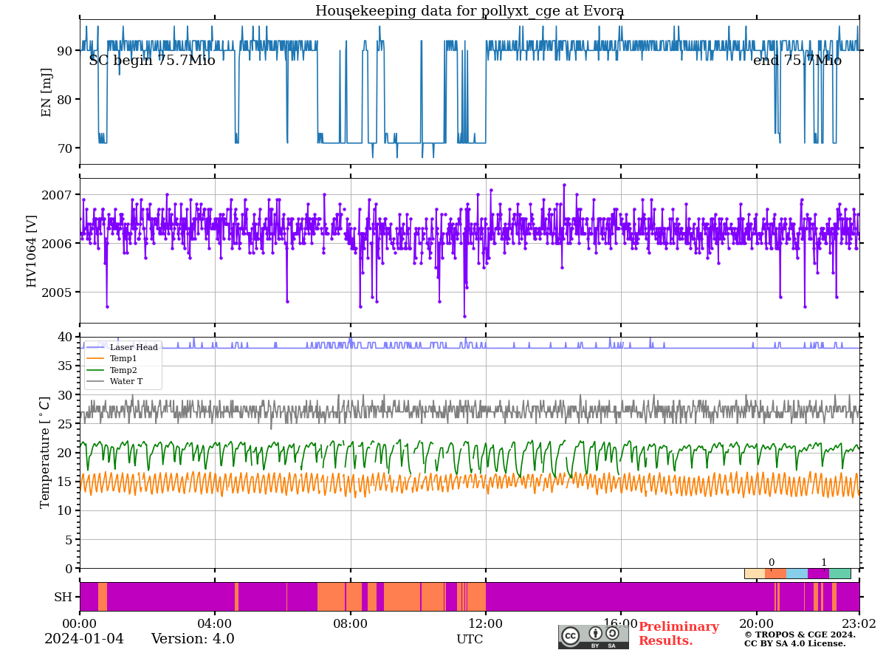The image size is (886, 650).
Task: Click the Version: 4.0 text
Action: click(193, 639)
